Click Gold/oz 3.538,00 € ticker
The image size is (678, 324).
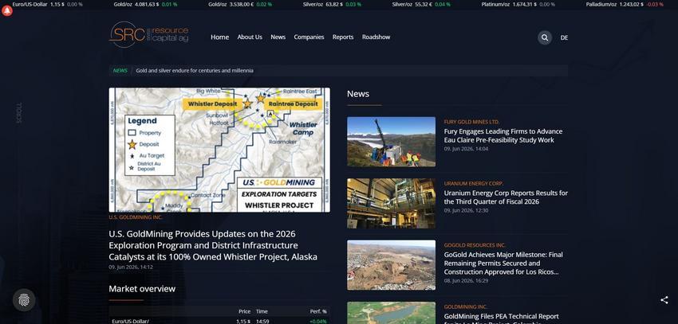240,4
